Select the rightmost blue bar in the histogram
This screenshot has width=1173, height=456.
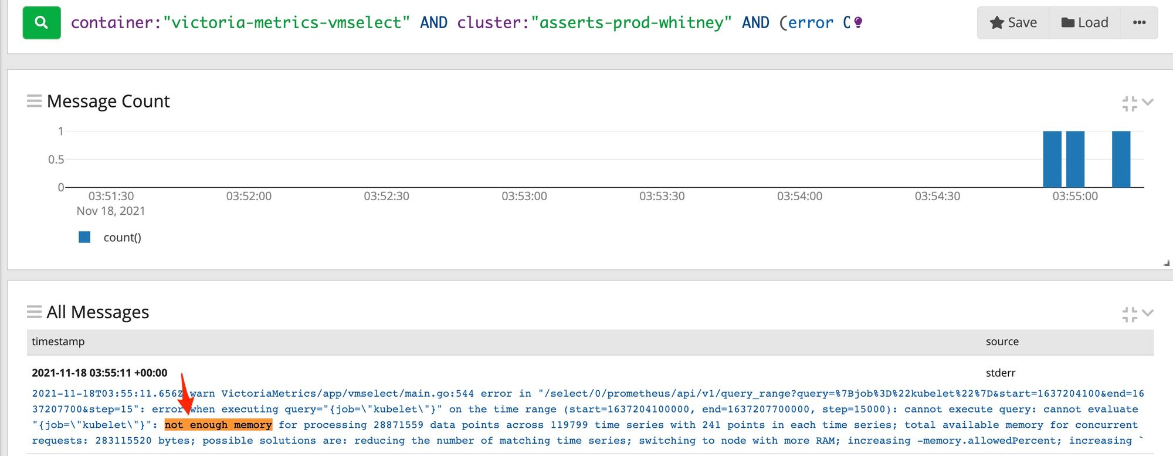[1121, 159]
